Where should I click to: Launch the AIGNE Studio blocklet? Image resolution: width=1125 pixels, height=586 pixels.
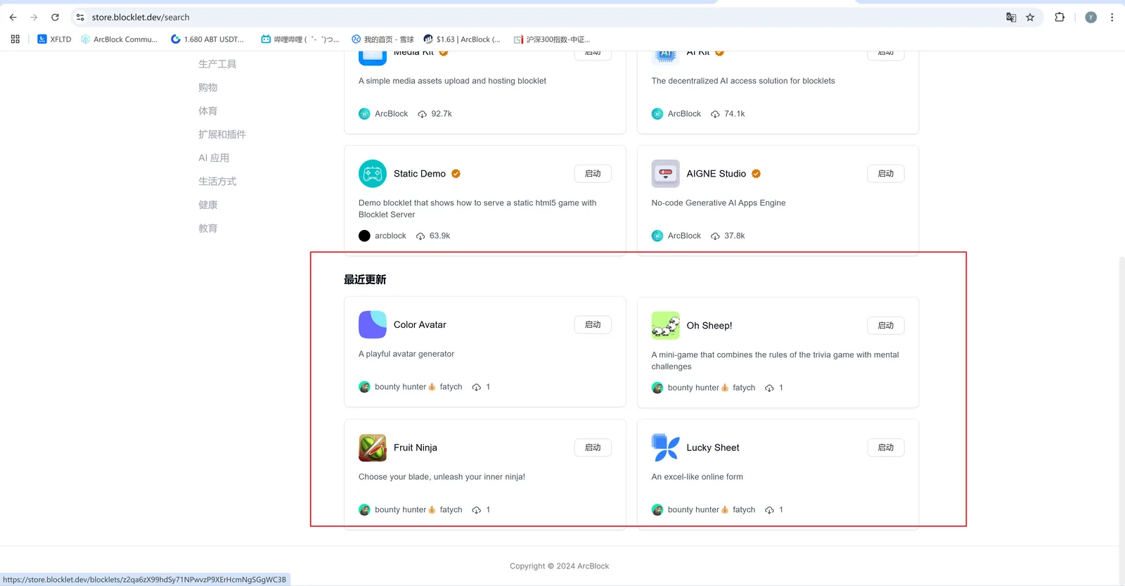pyautogui.click(x=886, y=174)
